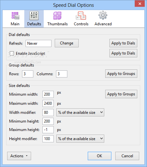This screenshot has width=147, height=167.
Task: Enable the JavaScript checkbox
Action: (x=12, y=53)
